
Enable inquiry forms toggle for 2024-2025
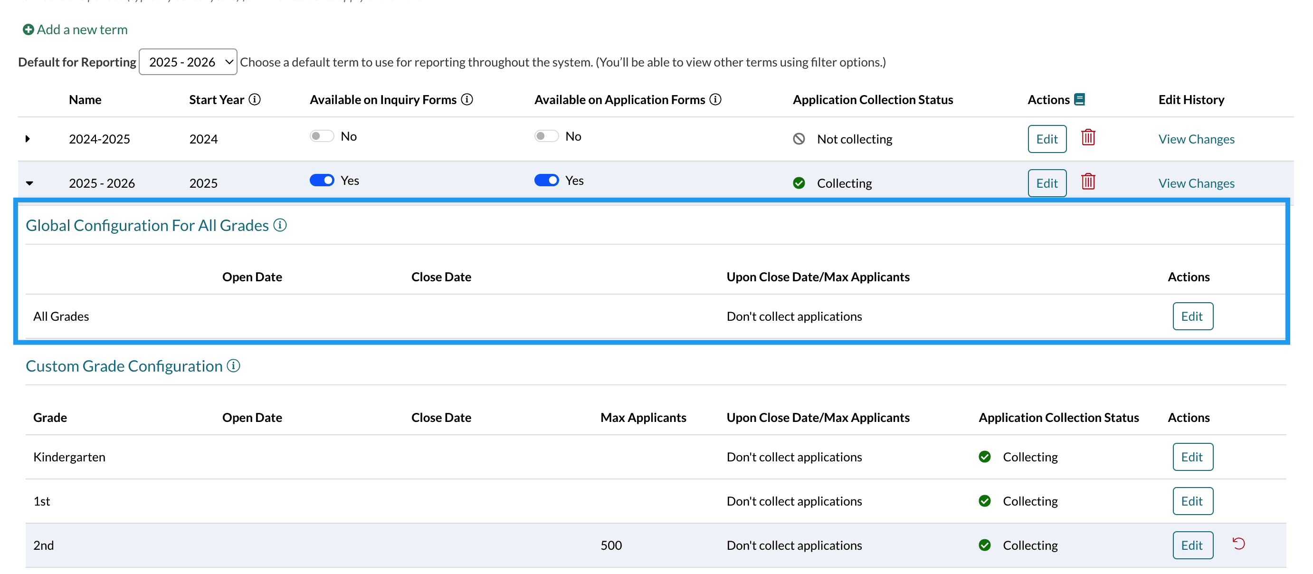pos(322,136)
